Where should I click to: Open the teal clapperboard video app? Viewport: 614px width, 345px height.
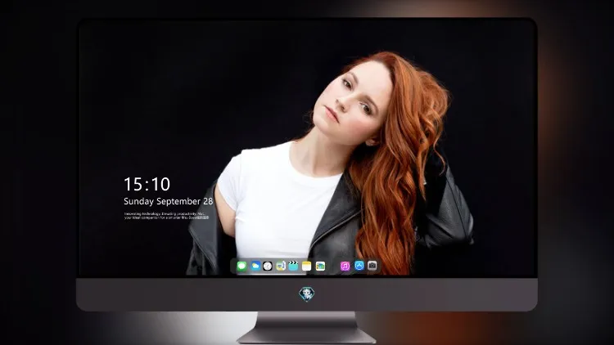[293, 266]
